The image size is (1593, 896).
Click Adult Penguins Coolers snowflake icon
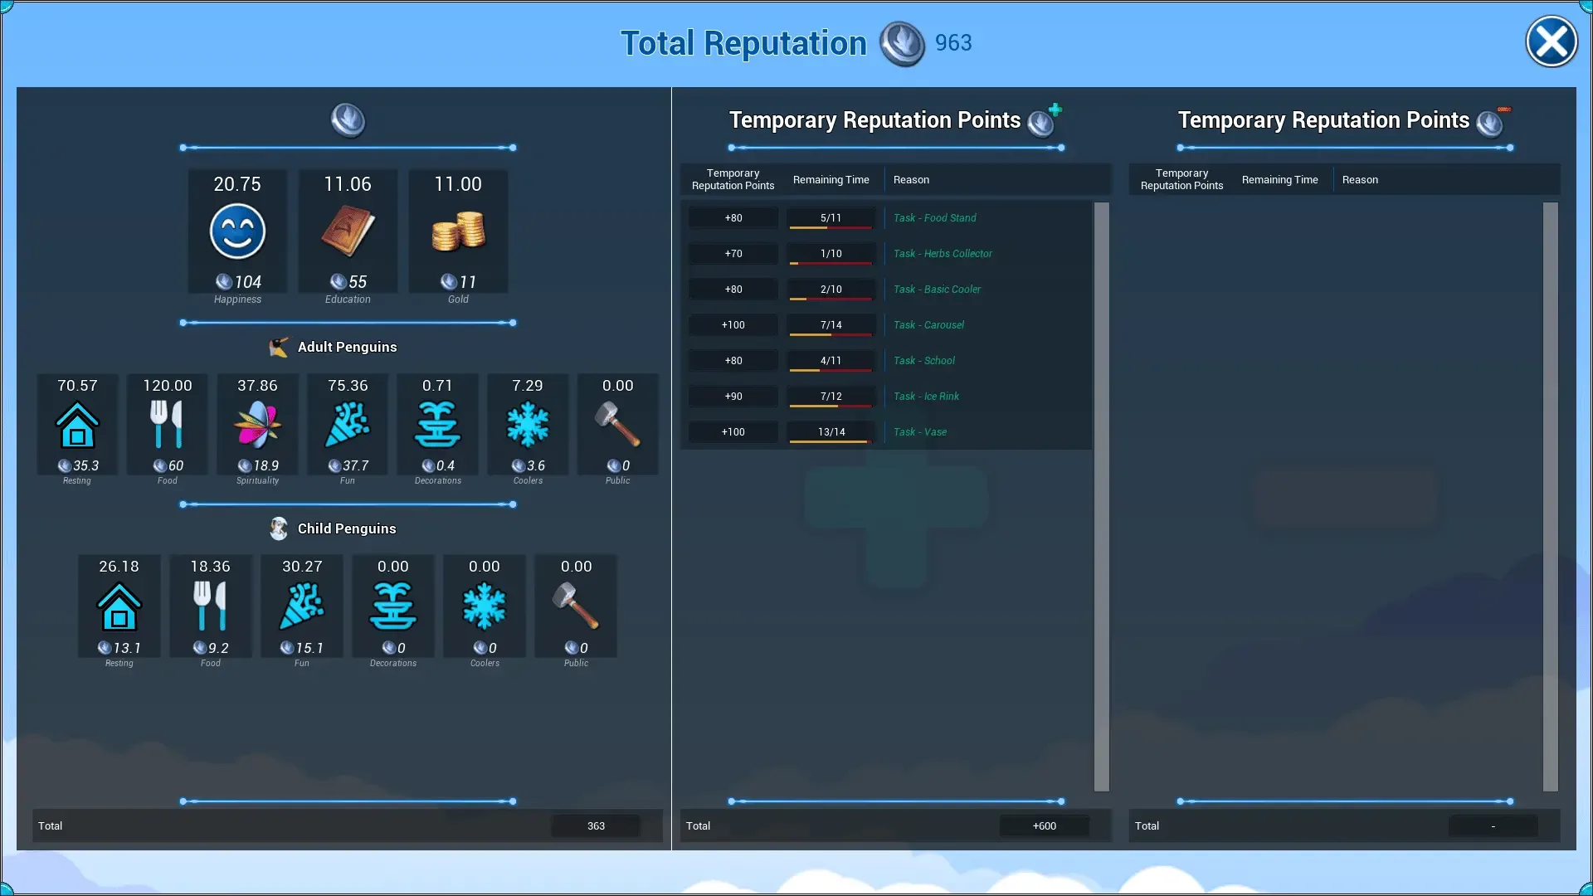point(528,425)
